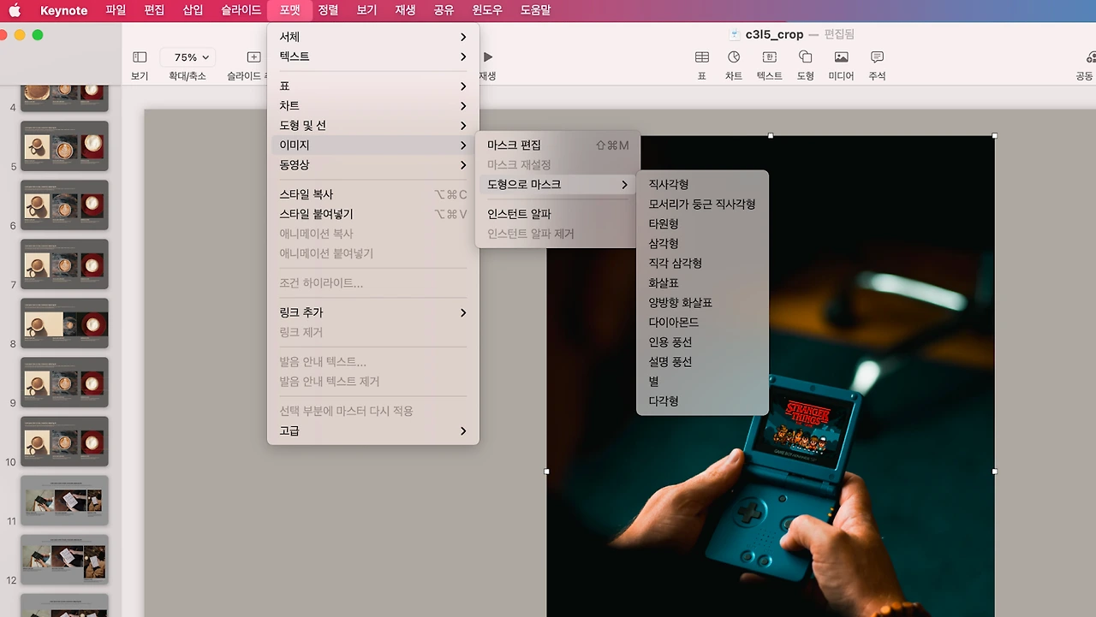The width and height of the screenshot is (1096, 617).
Task: Select 도형으로 마스크 submenu item
Action: 557,185
